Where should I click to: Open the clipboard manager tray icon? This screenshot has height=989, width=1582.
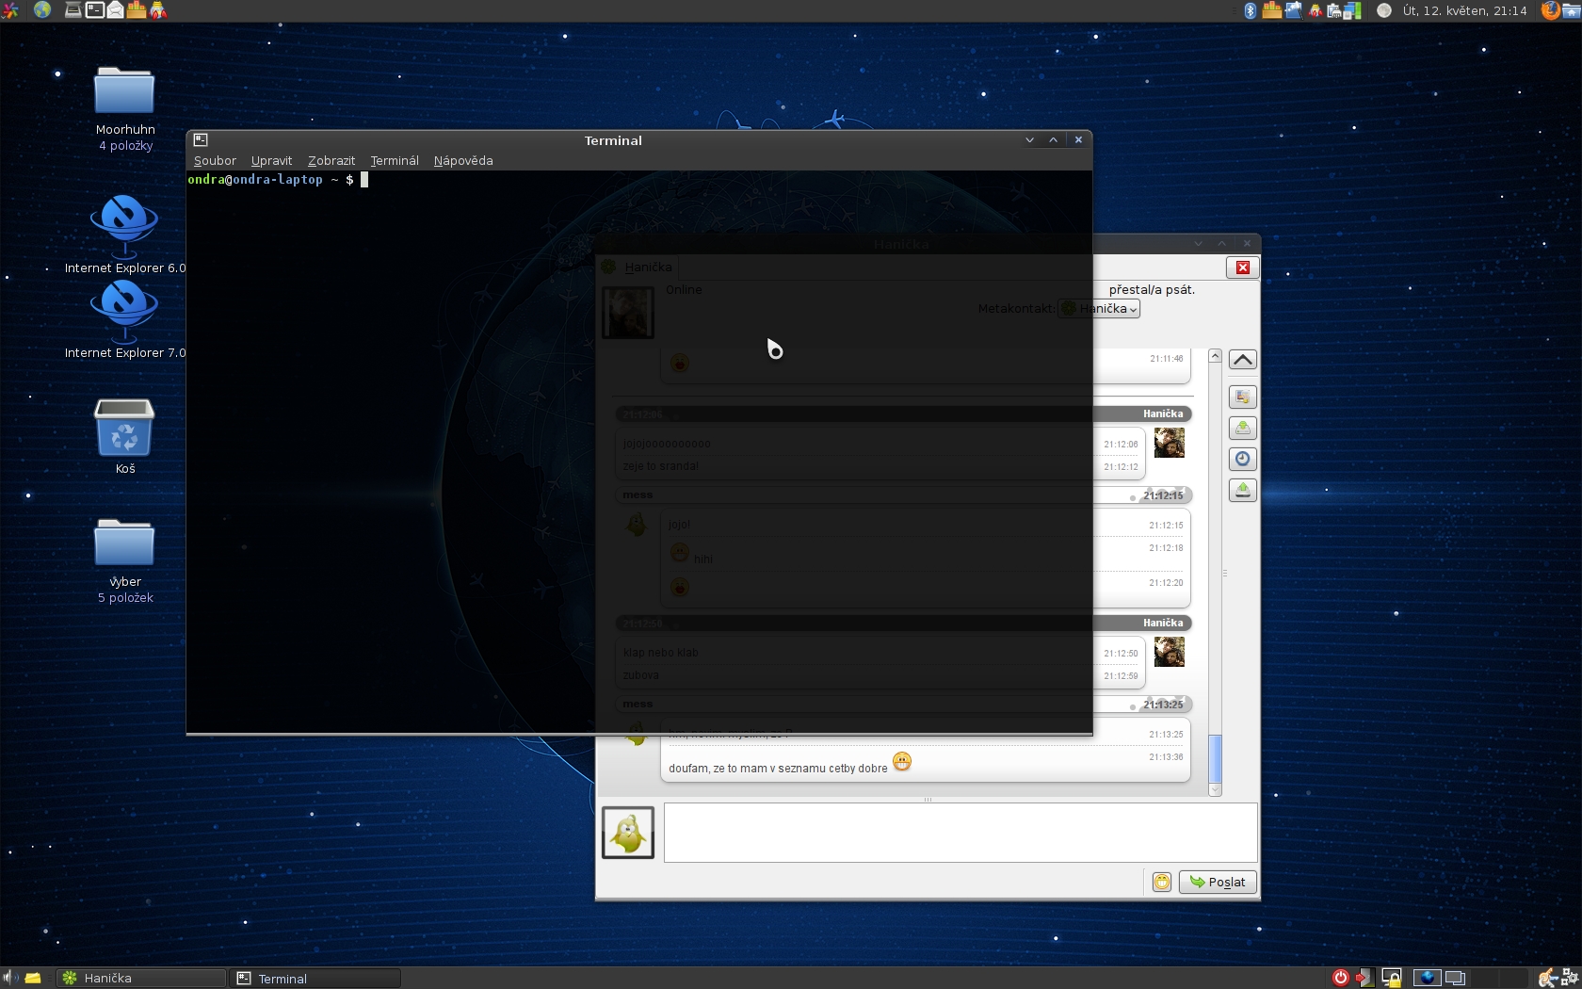point(1333,10)
